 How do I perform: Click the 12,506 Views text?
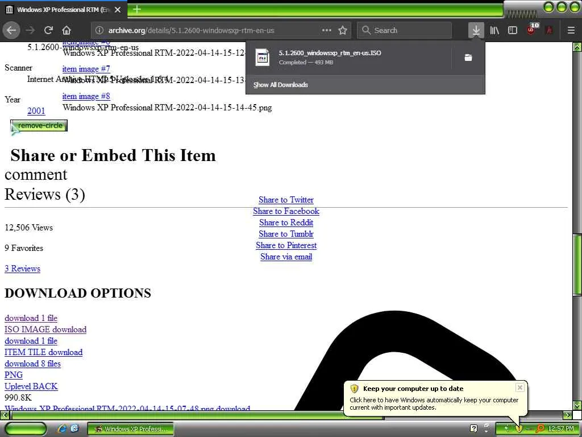[x=28, y=228]
